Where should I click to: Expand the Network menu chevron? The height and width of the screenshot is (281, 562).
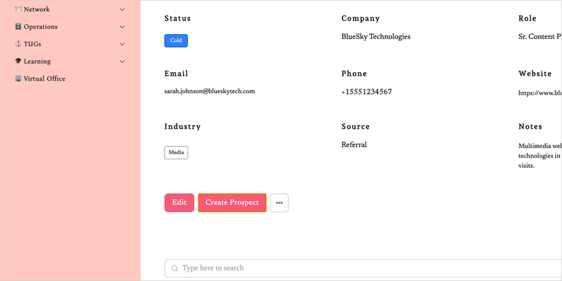122,10
